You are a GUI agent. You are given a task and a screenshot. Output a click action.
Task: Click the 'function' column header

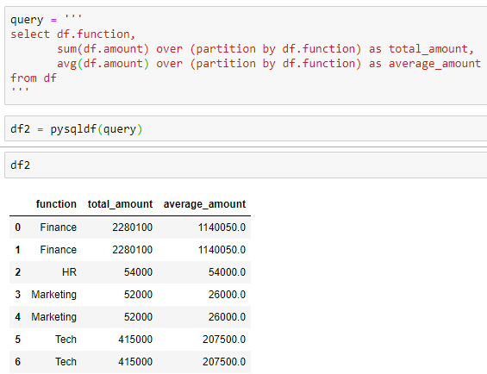56,204
